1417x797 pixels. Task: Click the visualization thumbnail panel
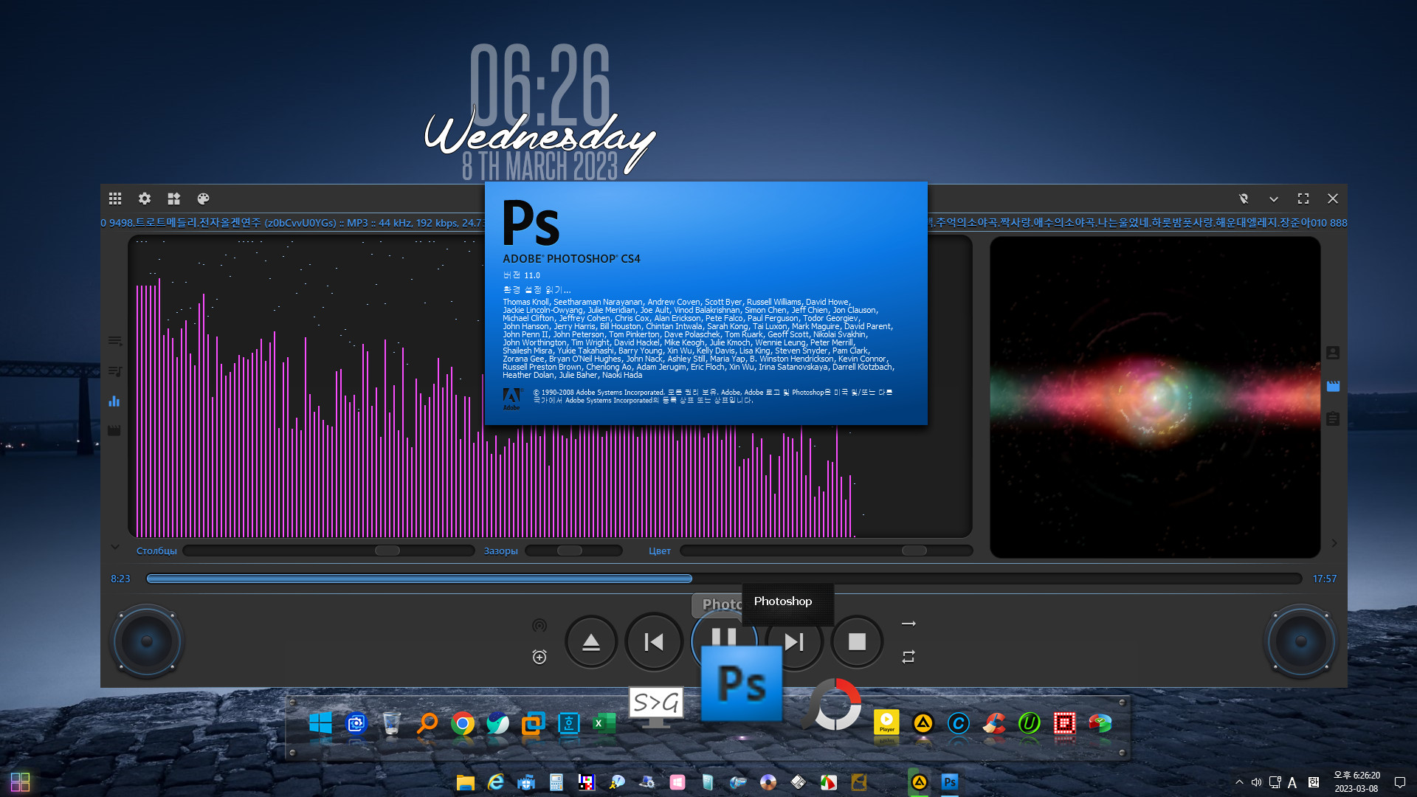[1155, 397]
